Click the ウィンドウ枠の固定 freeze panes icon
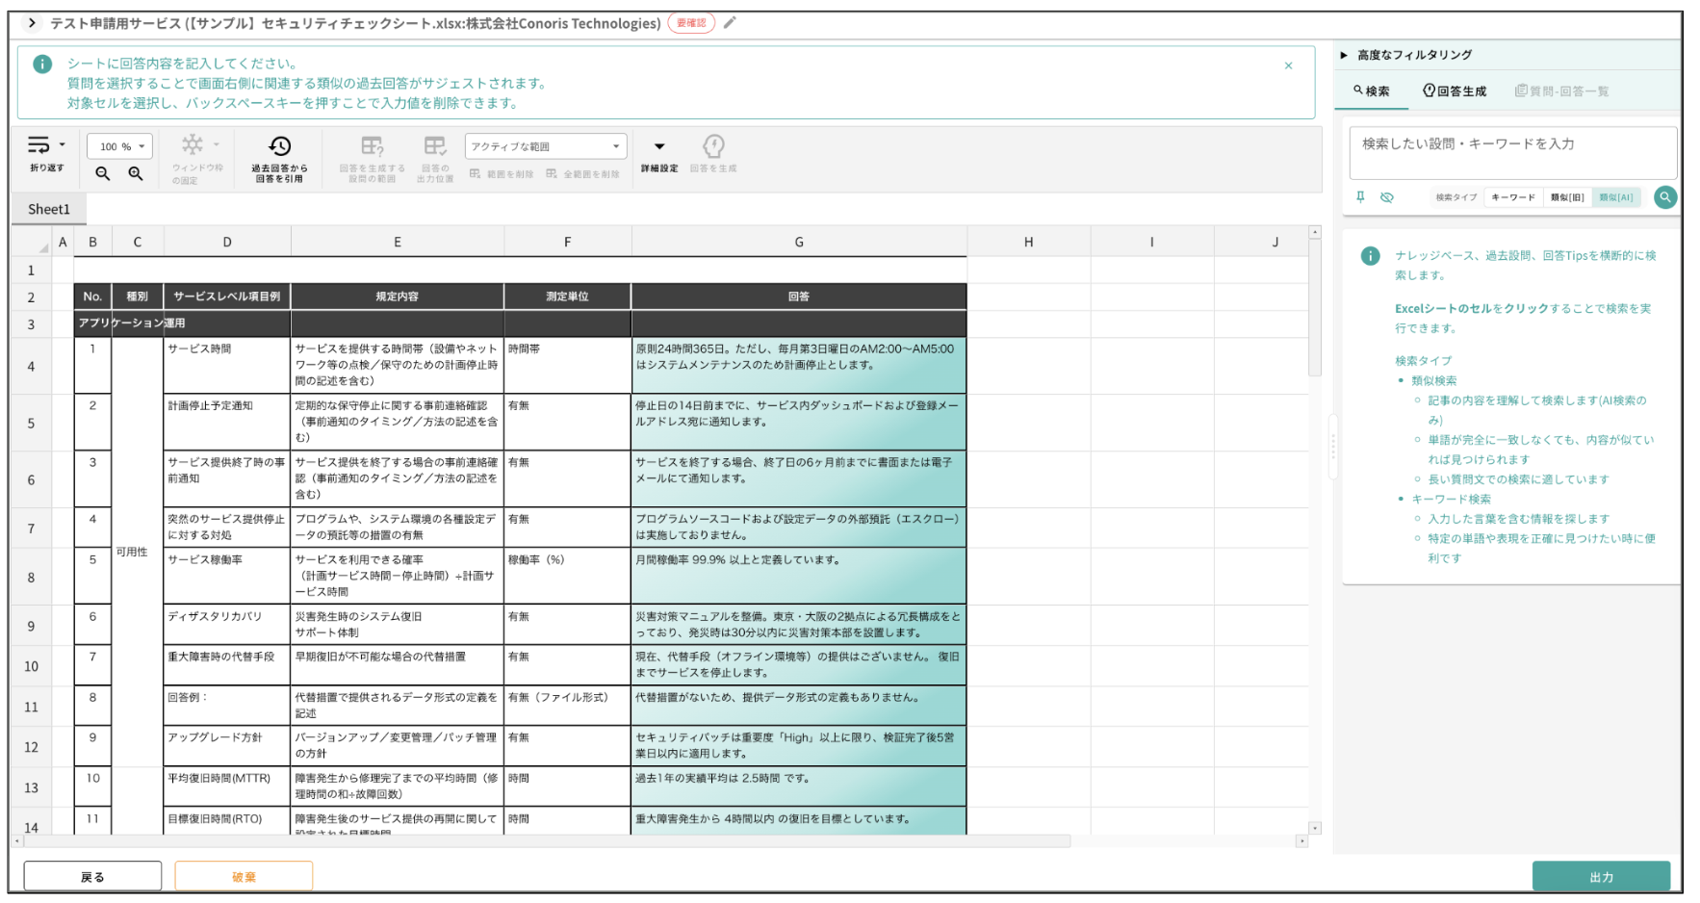1700x903 pixels. click(x=192, y=146)
